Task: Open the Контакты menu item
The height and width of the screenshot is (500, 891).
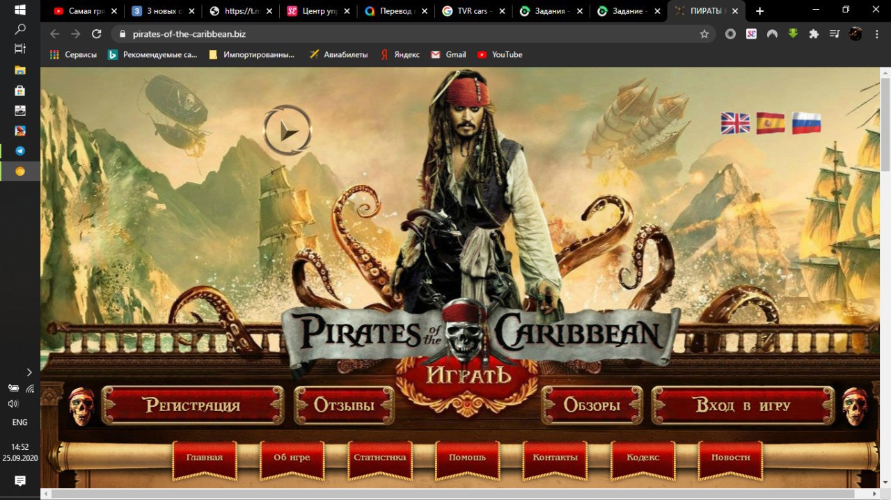Action: coord(555,458)
